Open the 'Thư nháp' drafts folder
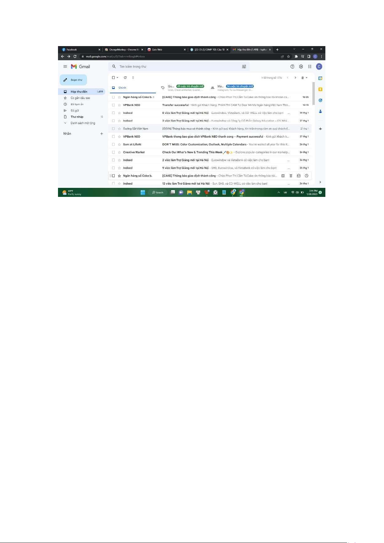 pos(77,117)
